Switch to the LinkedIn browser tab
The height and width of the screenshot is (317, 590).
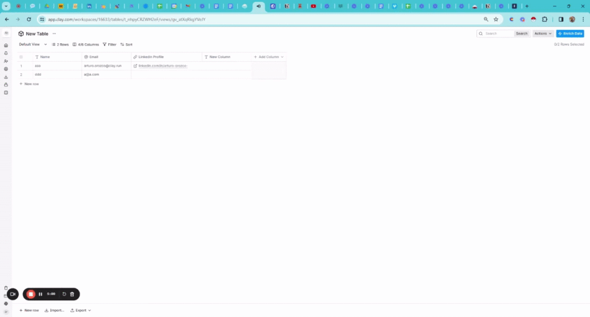pyautogui.click(x=89, y=6)
